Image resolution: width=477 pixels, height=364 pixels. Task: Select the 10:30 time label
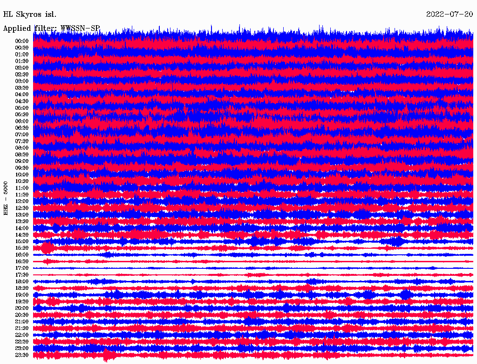pos(22,182)
